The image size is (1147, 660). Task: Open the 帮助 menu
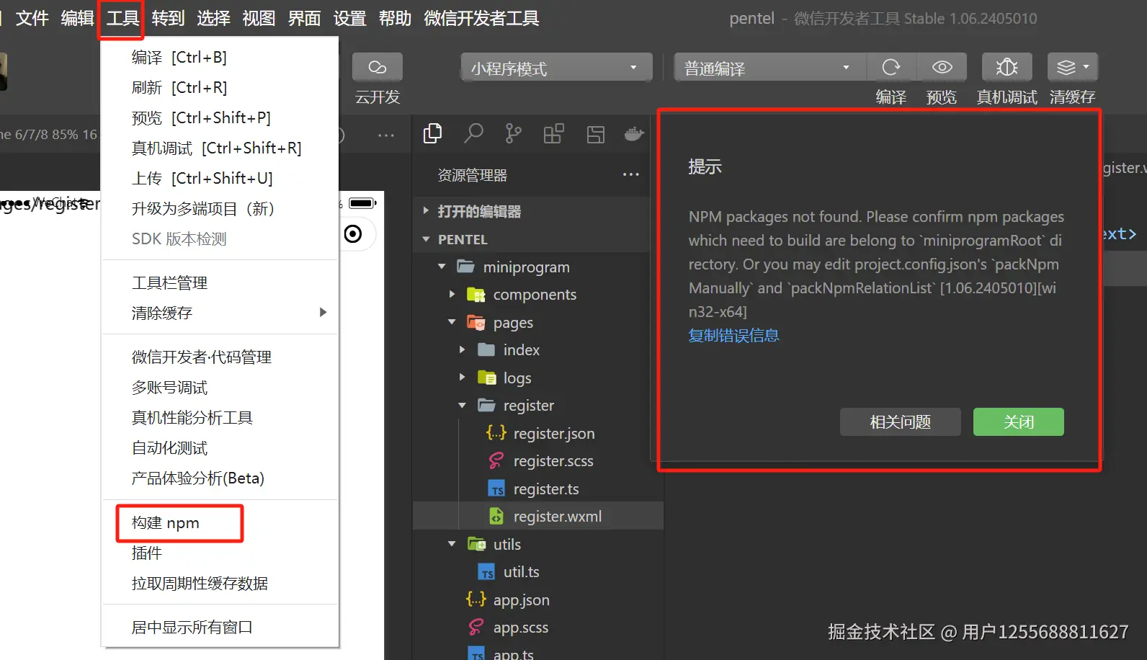coord(395,18)
